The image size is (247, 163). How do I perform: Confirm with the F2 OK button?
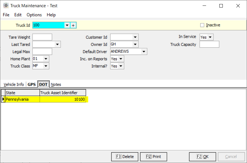tap(202, 157)
